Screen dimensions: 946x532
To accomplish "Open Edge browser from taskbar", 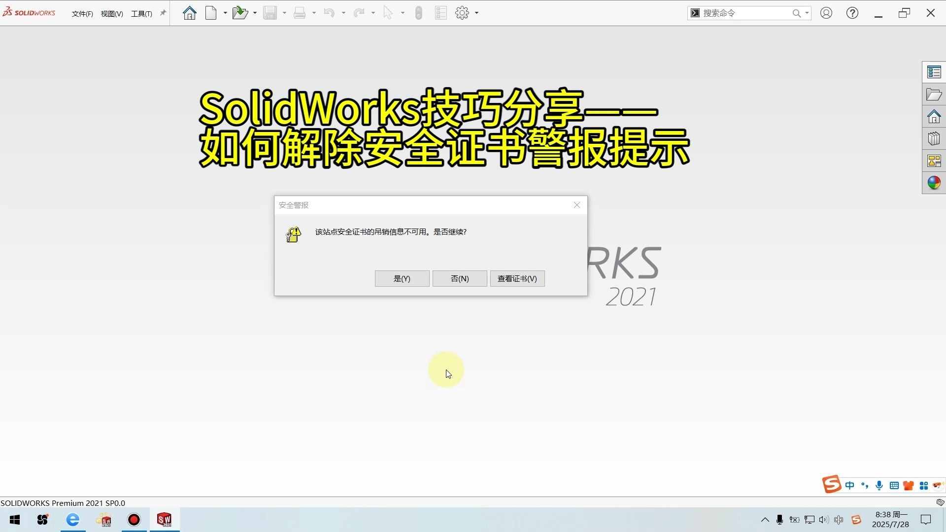I will pos(73,520).
